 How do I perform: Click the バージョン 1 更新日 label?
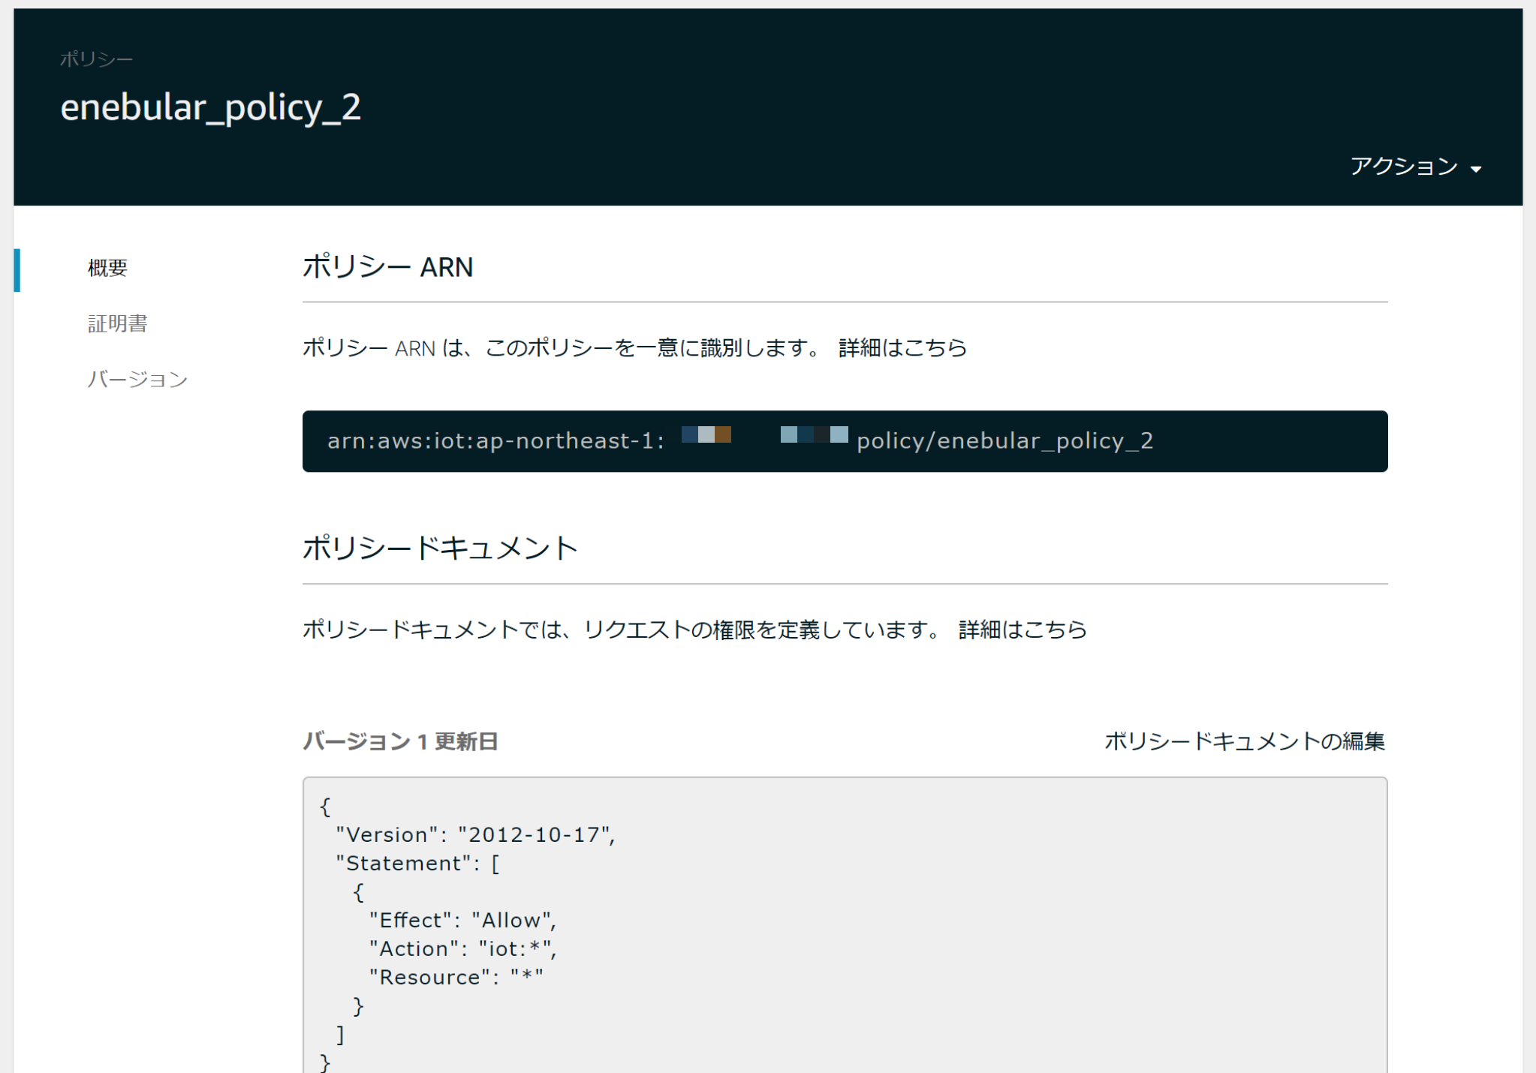point(400,741)
